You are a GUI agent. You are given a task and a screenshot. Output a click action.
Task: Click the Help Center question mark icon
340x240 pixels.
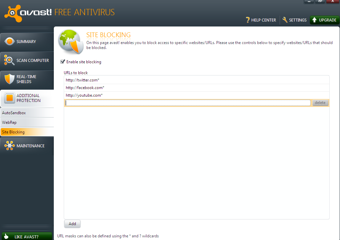tap(248, 20)
